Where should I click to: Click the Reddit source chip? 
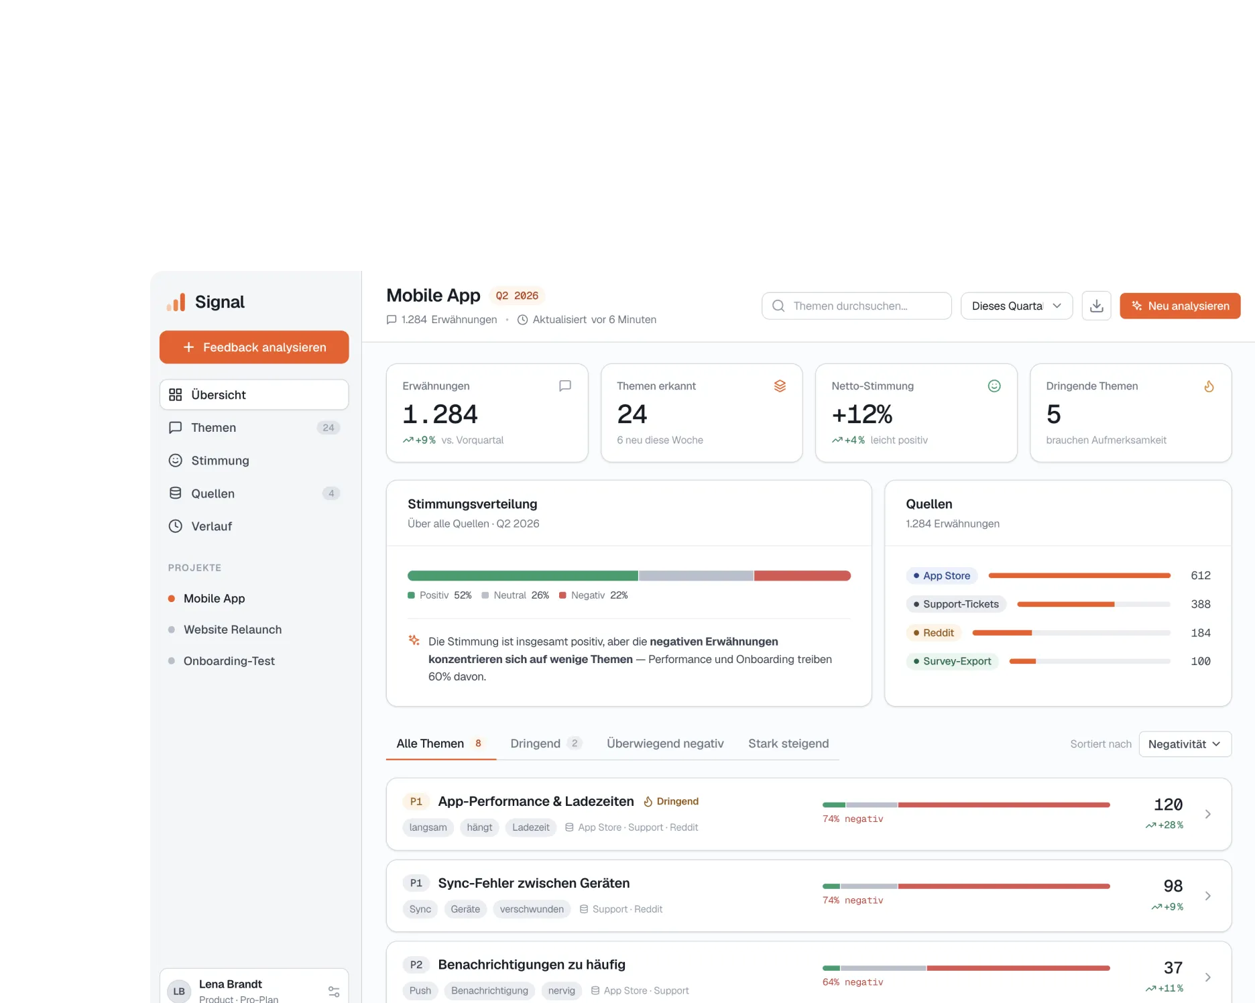point(933,633)
